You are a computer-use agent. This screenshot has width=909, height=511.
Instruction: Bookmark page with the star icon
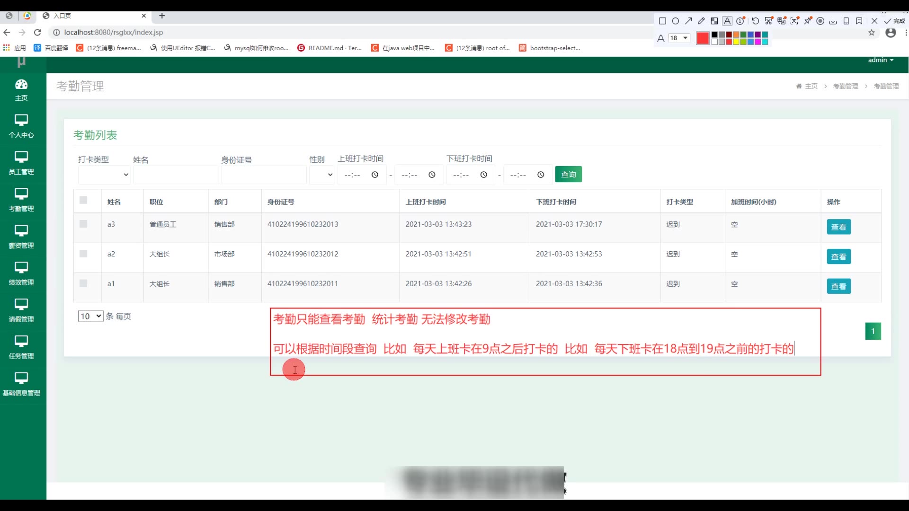[872, 33]
